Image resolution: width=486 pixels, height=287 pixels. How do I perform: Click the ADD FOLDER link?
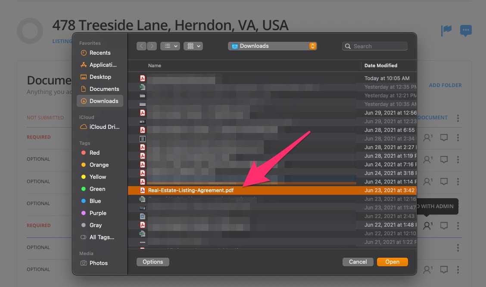coord(445,85)
